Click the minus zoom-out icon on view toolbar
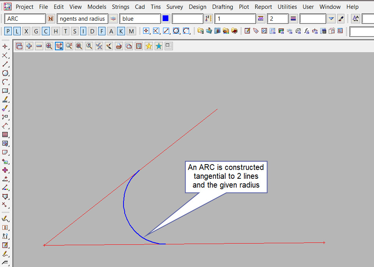This screenshot has width=374, height=267. (39, 46)
